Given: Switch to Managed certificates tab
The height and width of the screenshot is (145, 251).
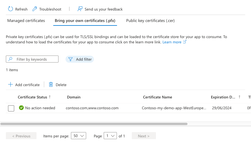Looking at the screenshot, I should pyautogui.click(x=26, y=21).
